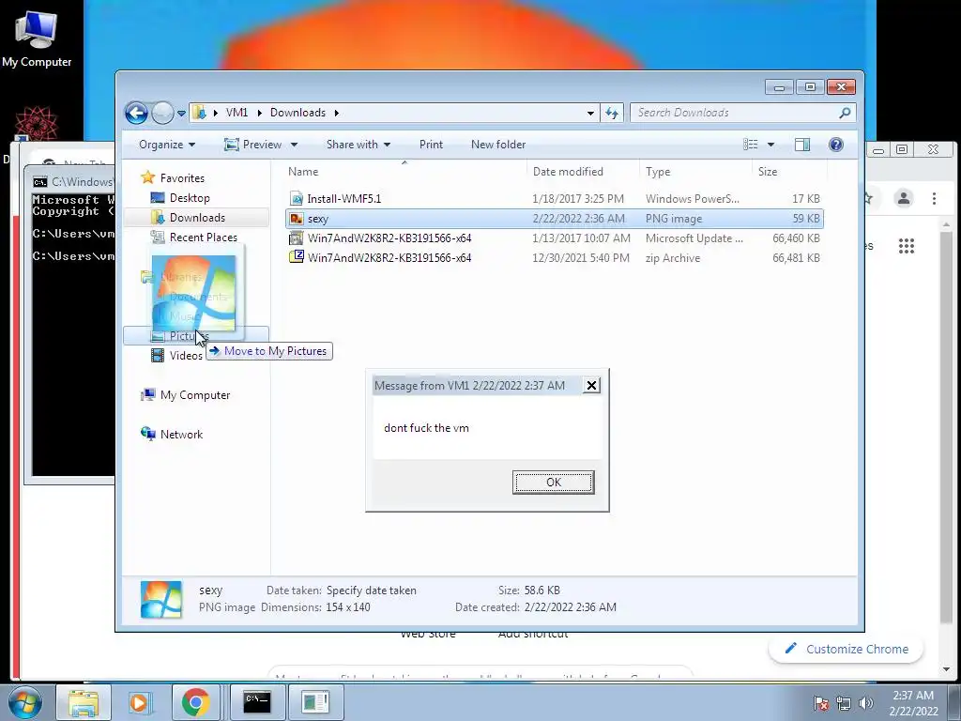Image resolution: width=961 pixels, height=721 pixels.
Task: Click the Preview toolbar button
Action: tap(252, 145)
